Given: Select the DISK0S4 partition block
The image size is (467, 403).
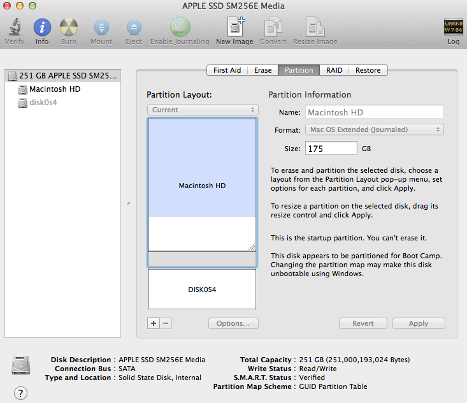Looking at the screenshot, I should point(202,289).
